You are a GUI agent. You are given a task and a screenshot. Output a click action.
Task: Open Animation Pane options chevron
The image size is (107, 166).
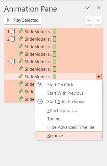tap(87, 8)
